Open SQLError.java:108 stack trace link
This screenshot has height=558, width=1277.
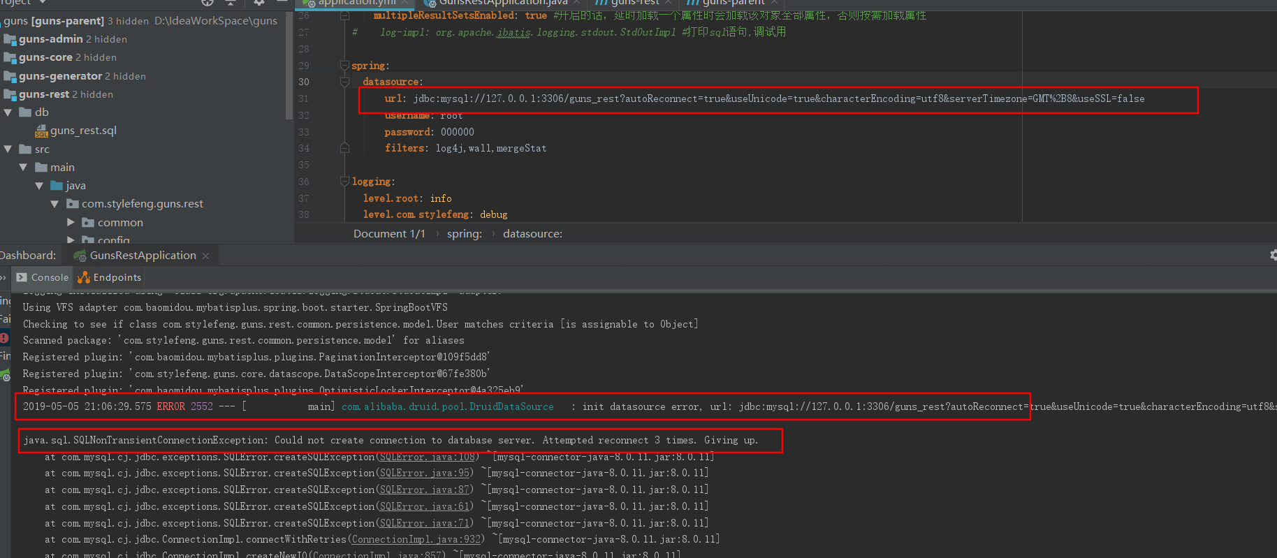428,457
